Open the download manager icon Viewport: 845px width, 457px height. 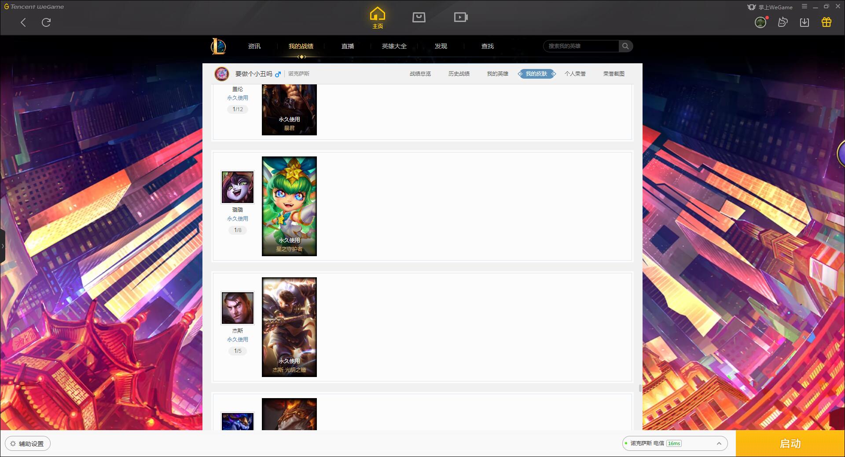pos(805,22)
